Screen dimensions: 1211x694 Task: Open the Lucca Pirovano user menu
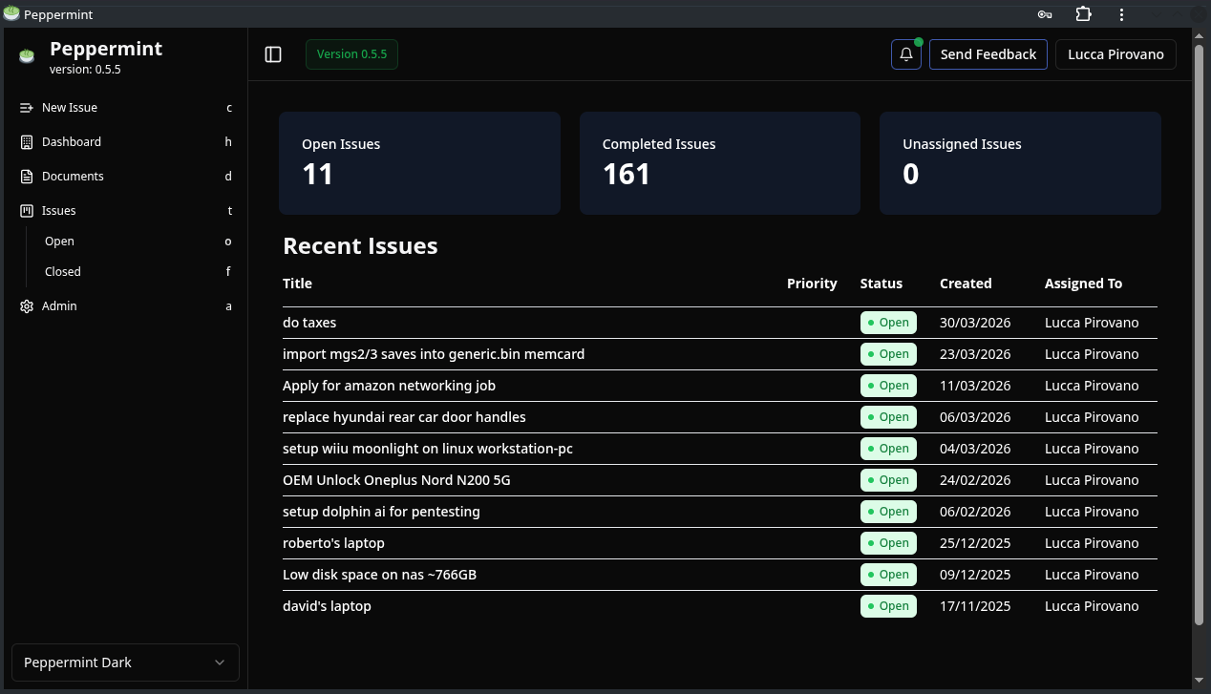click(x=1115, y=54)
